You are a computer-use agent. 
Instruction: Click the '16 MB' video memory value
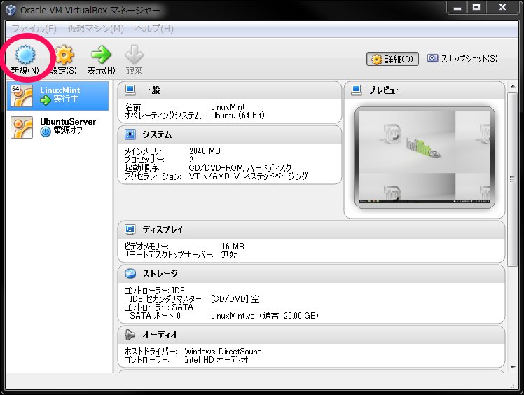point(233,247)
